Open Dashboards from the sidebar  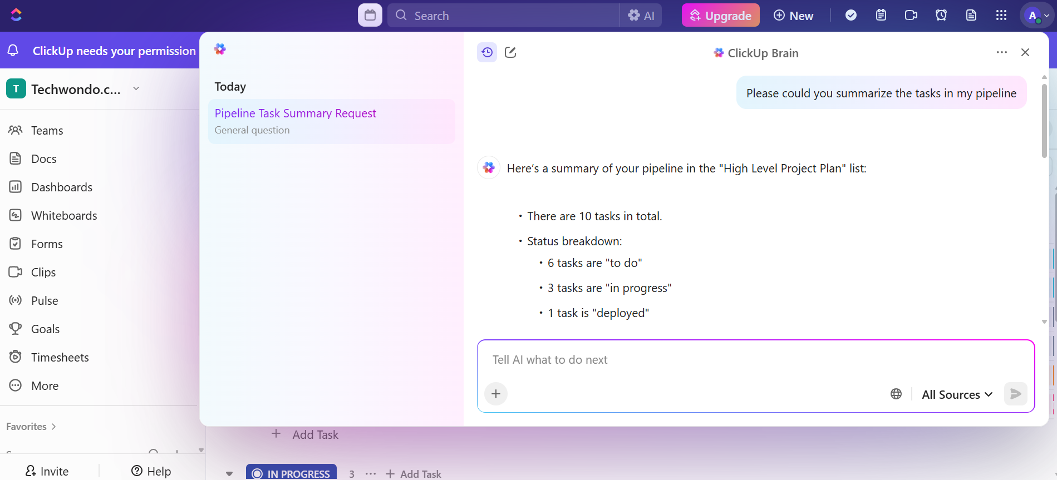(x=62, y=187)
